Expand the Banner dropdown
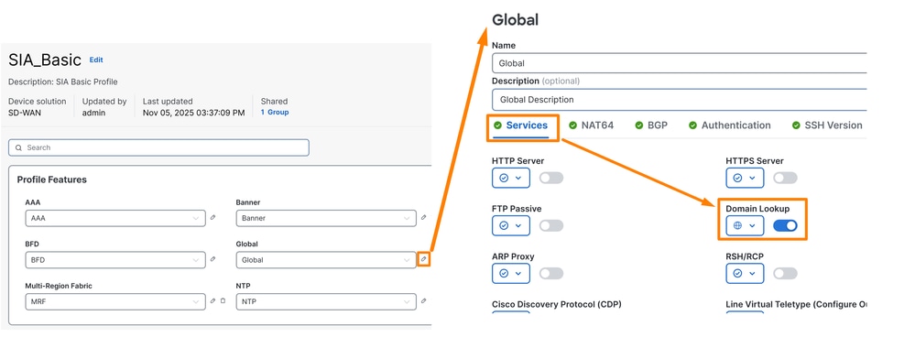Image resolution: width=915 pixels, height=348 pixels. point(326,218)
